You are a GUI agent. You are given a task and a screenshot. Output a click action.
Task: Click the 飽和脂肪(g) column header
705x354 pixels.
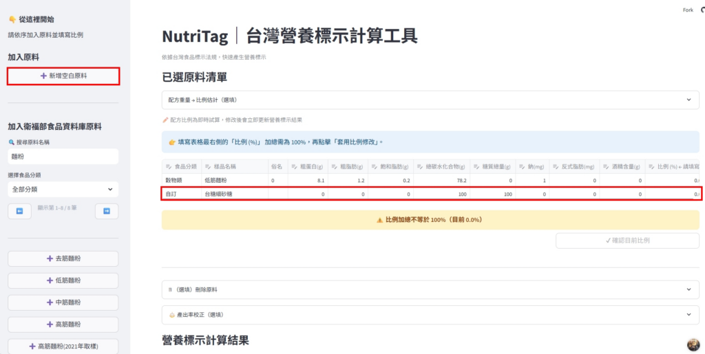point(391,166)
